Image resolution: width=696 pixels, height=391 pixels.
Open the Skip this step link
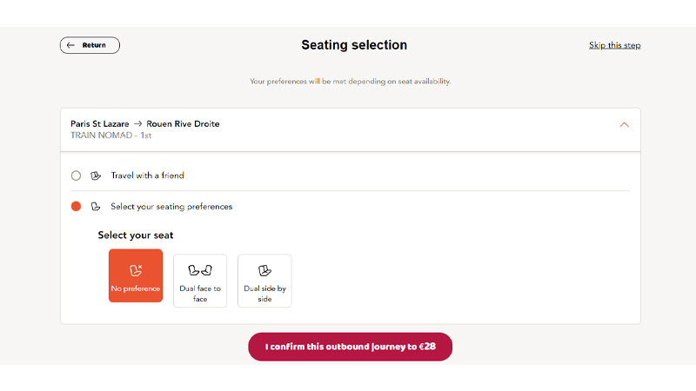(x=614, y=45)
